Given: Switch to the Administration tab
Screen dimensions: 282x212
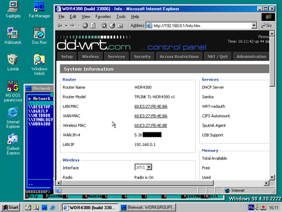Looking at the screenshot, I should [x=251, y=57].
